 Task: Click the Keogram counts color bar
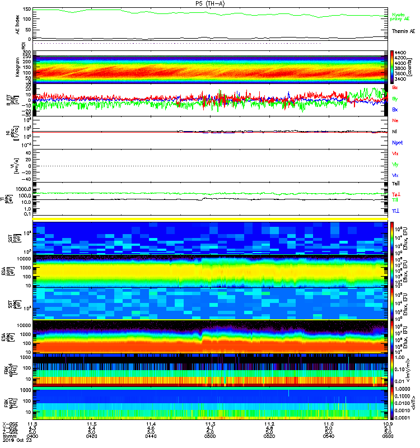pyautogui.click(x=391, y=67)
